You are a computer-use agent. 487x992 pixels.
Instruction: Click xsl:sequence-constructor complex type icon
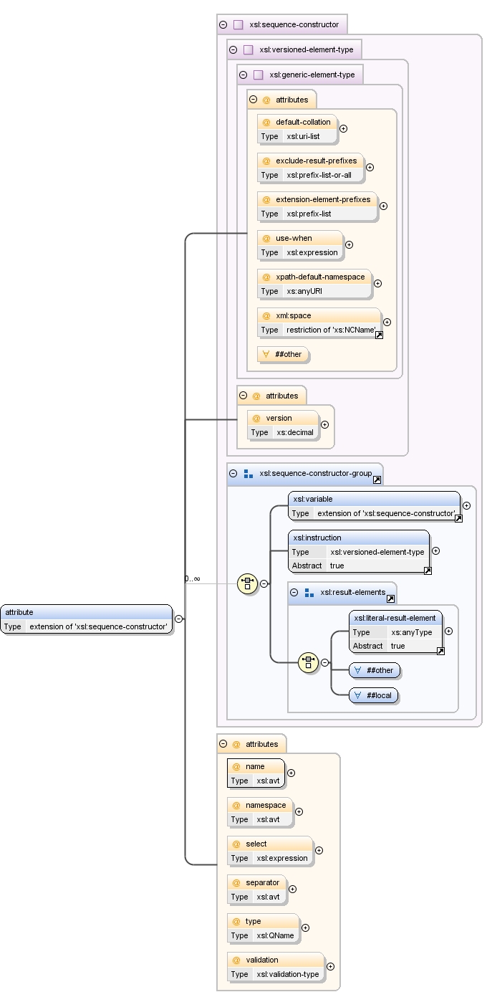pyautogui.click(x=238, y=24)
